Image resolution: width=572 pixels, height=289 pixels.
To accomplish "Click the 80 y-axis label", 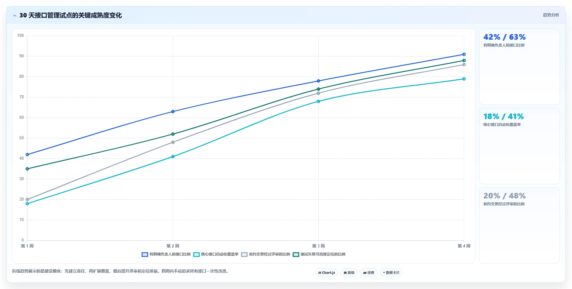I will point(21,77).
